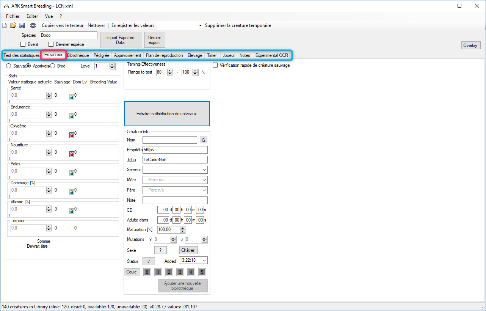Screen dimensions: 486x311
Task: Click the Tribu input field
Action: tap(175, 160)
